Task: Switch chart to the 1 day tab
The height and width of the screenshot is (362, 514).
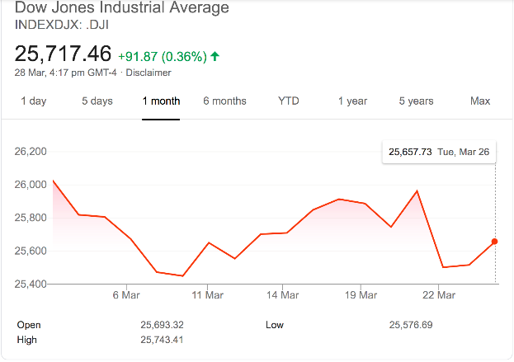Action: 34,101
